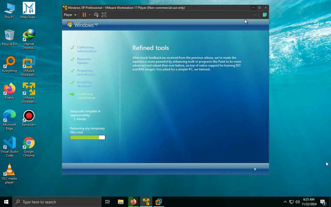
Task: Close the VMware Player window
Action: 266,8
